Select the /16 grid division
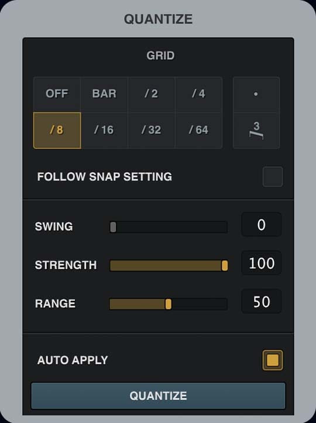The image size is (316, 423). (x=104, y=130)
